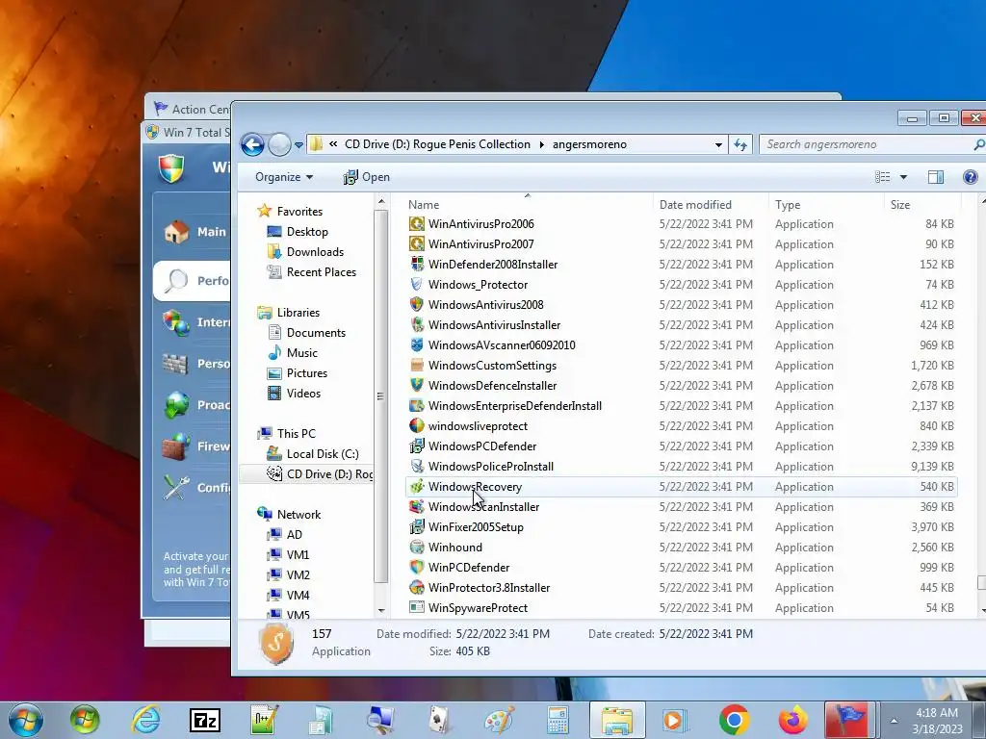Click the Change your view icon
Screen dimensions: 986x739
(883, 177)
